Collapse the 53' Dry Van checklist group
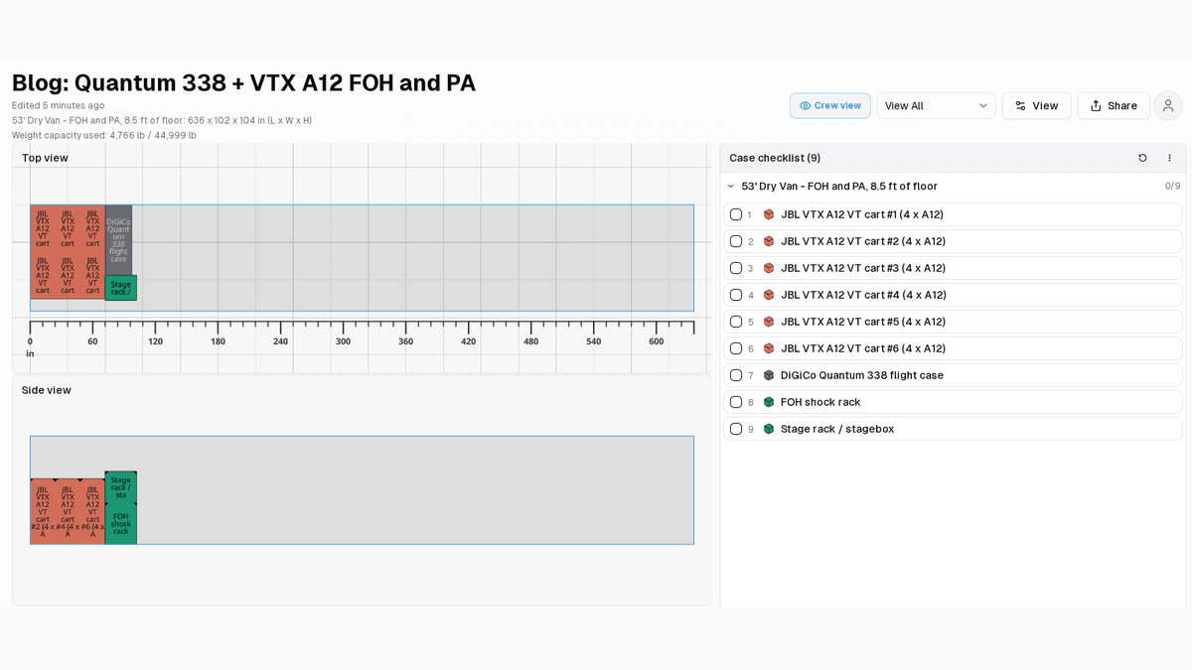The width and height of the screenshot is (1192, 670). tap(731, 187)
